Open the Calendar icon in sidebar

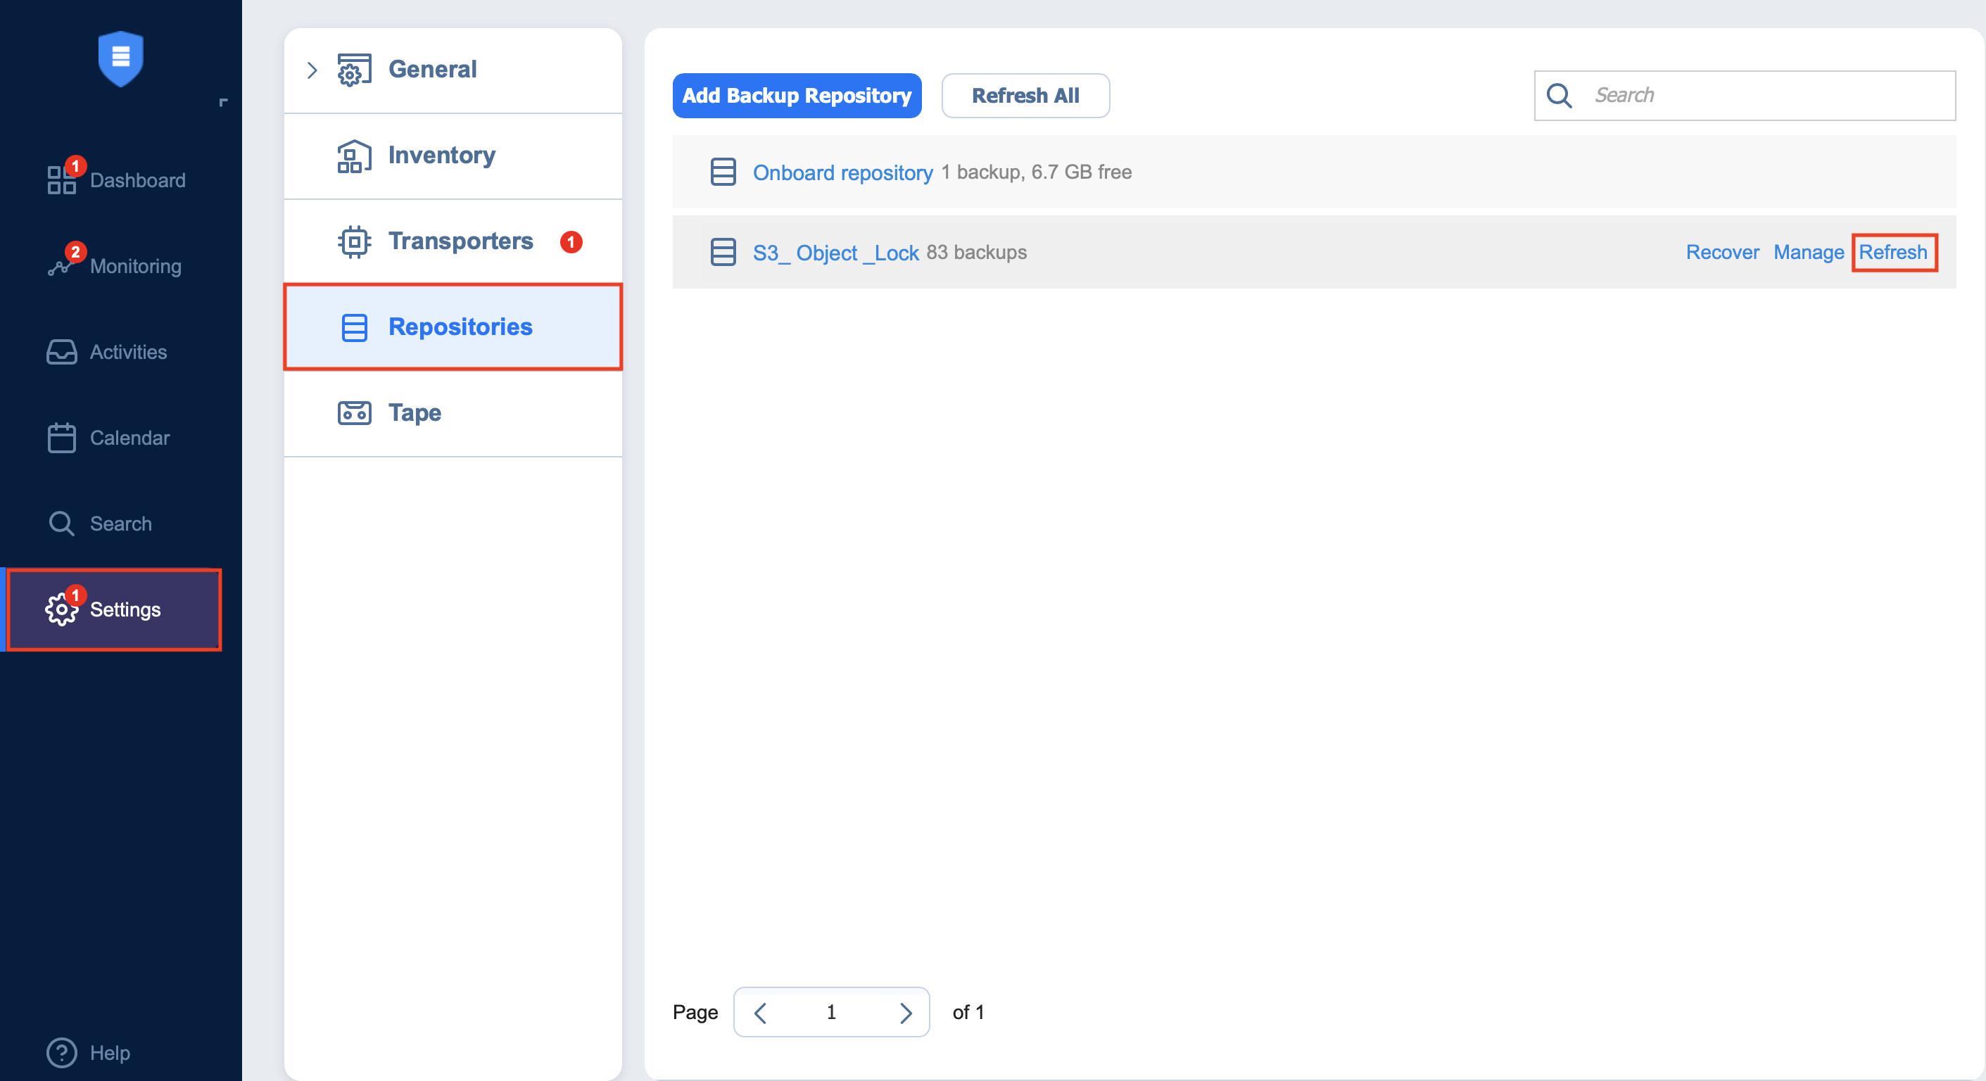tap(62, 438)
